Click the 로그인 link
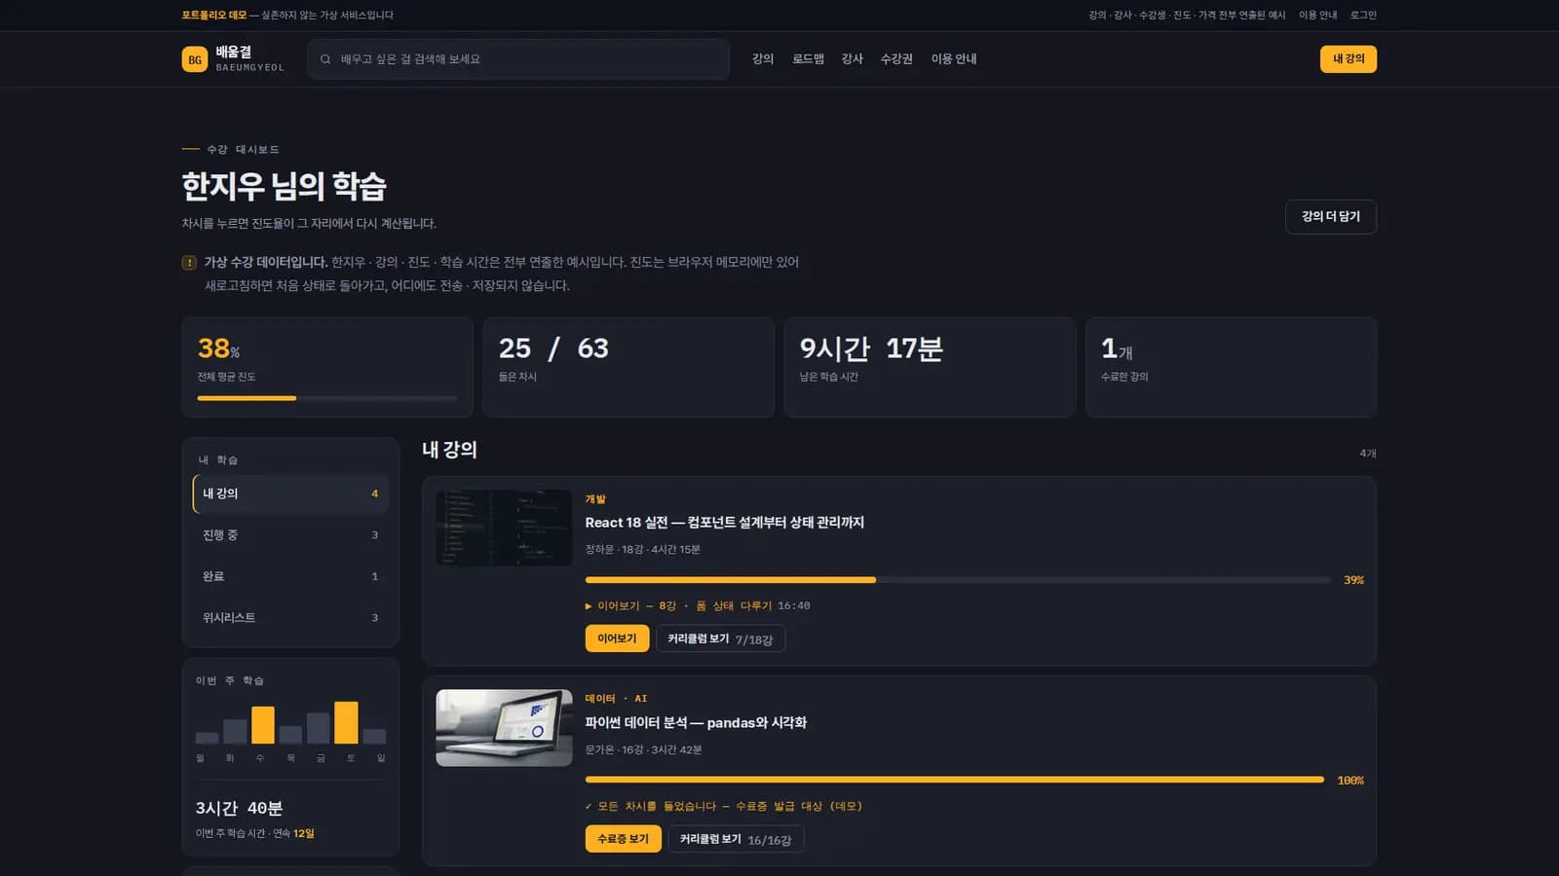Screen dimensions: 1559x876 tap(1363, 16)
